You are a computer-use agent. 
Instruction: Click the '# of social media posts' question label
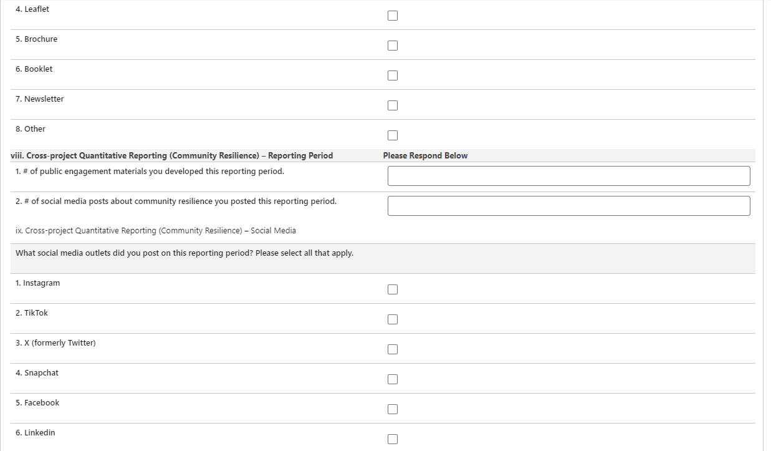click(176, 201)
